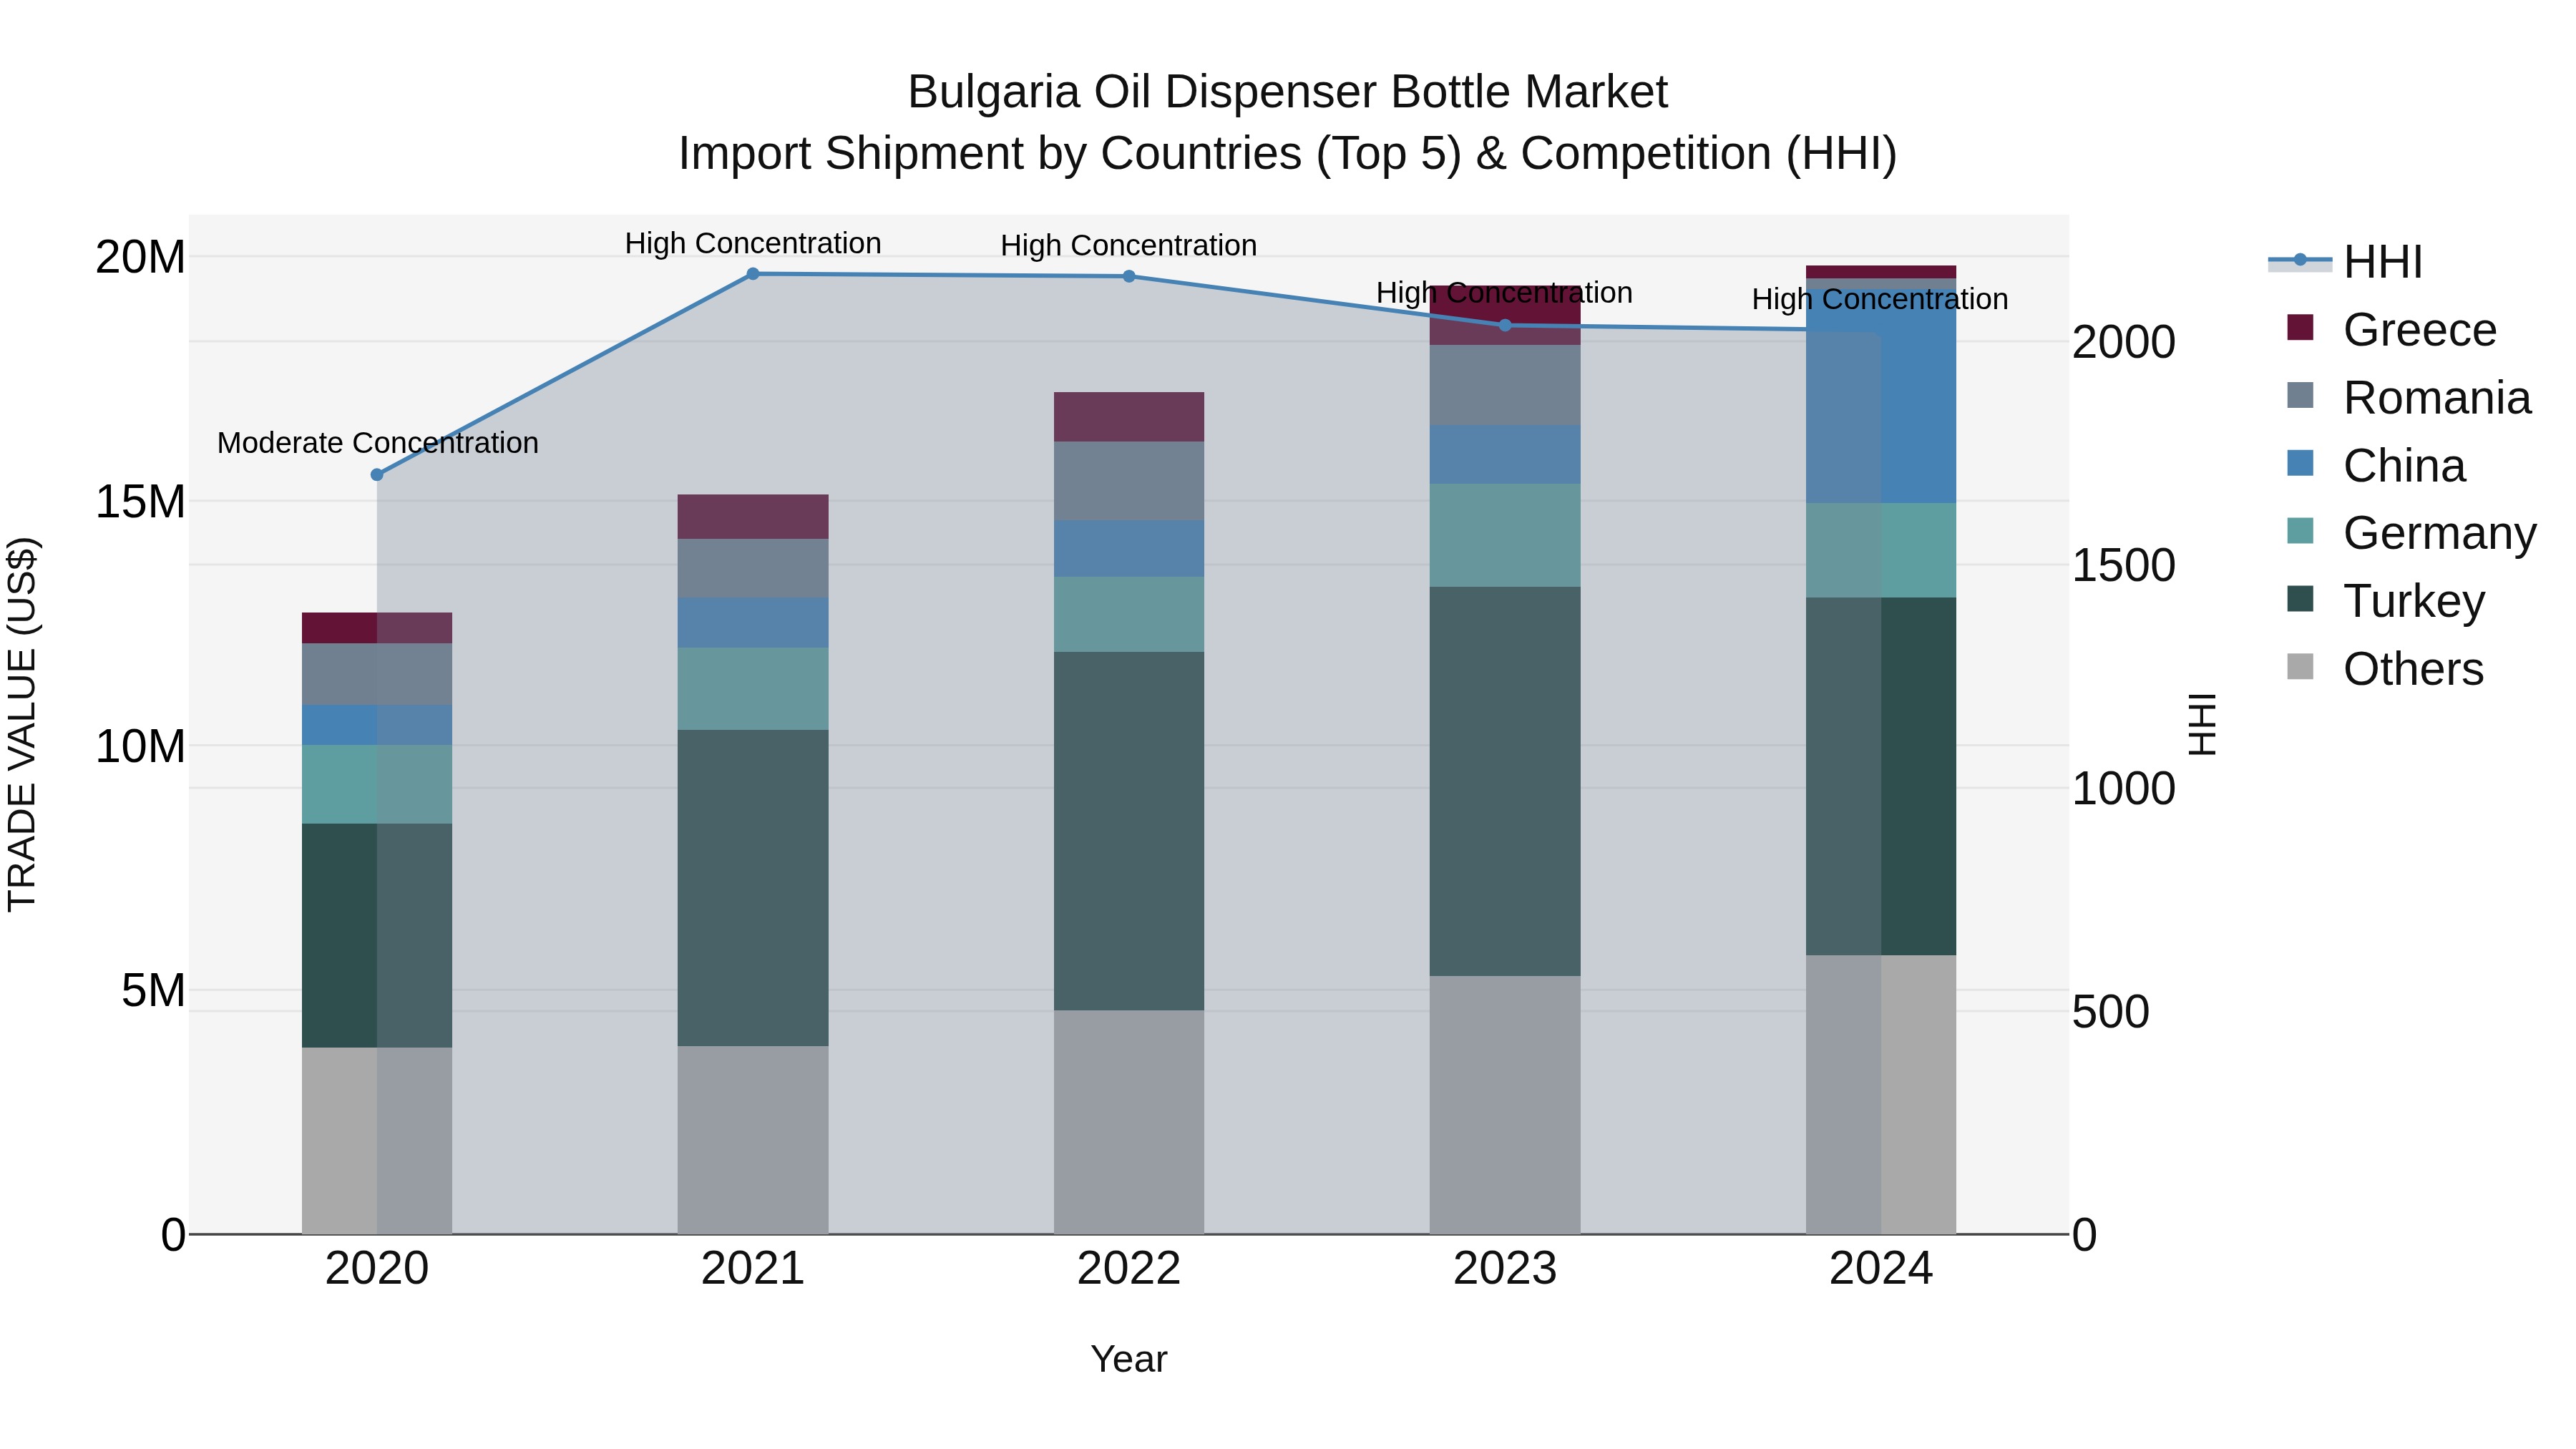Toggle the Turkey legend entry

2385,601
